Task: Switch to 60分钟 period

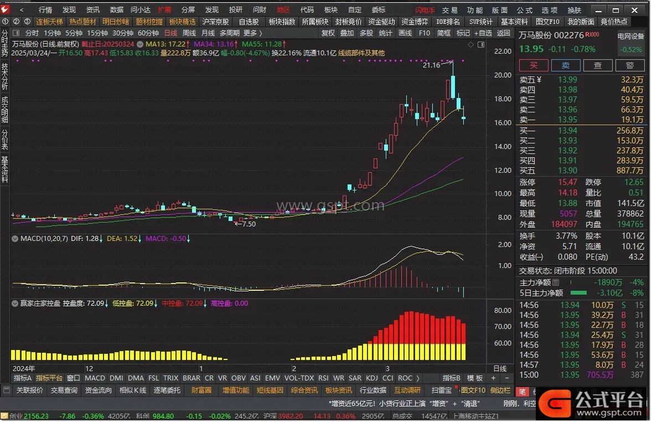Action: (148, 33)
